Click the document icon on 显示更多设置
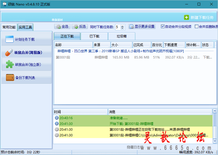The width and height of the screenshot is (218, 155). coord(132,27)
